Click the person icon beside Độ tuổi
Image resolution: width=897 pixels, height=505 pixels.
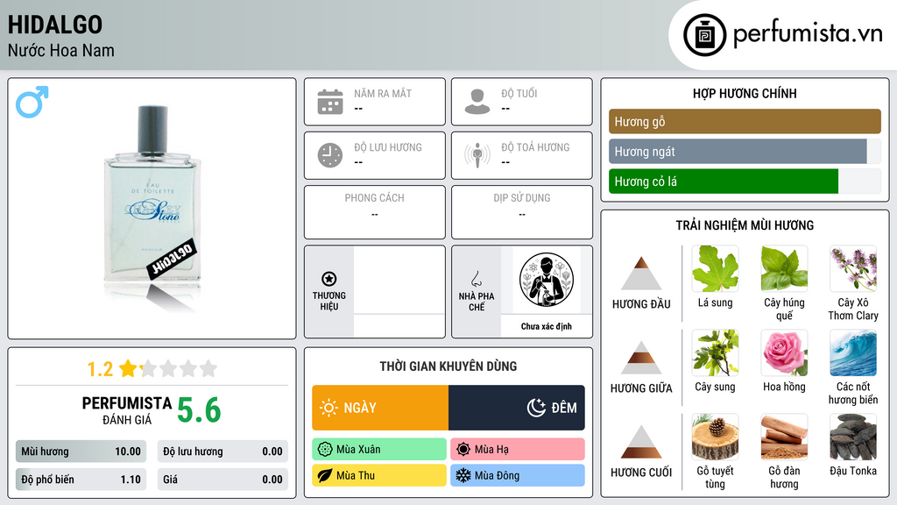477,102
